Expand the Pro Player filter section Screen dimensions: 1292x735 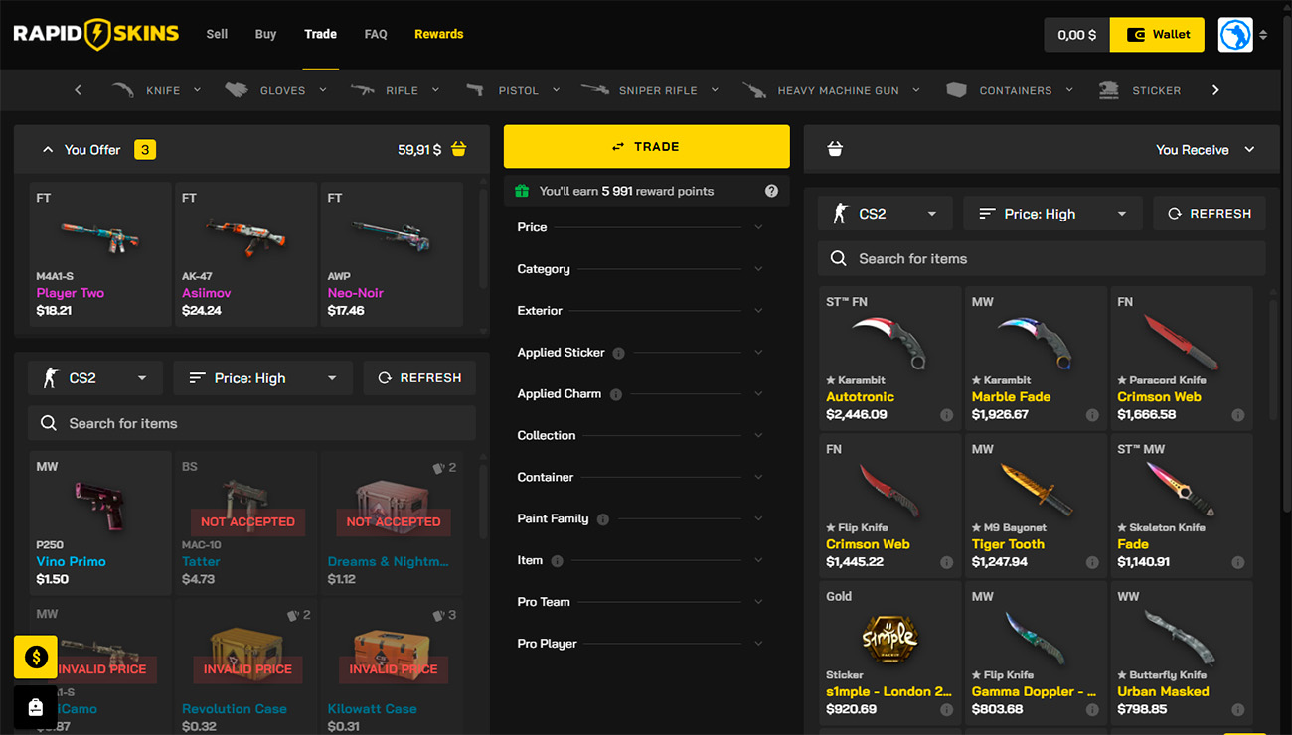[x=640, y=644]
